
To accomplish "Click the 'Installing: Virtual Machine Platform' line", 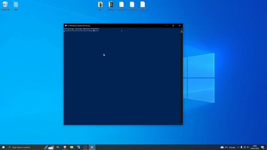I will [x=81, y=29].
